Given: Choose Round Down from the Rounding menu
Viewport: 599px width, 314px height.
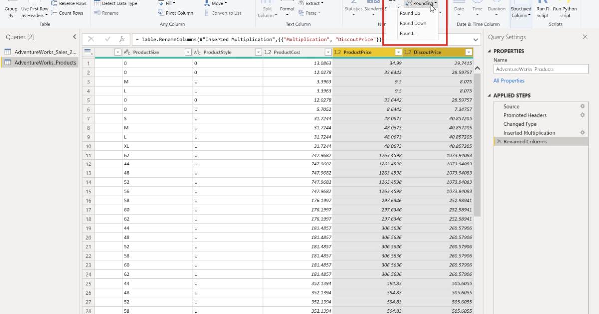Looking at the screenshot, I should coord(413,23).
